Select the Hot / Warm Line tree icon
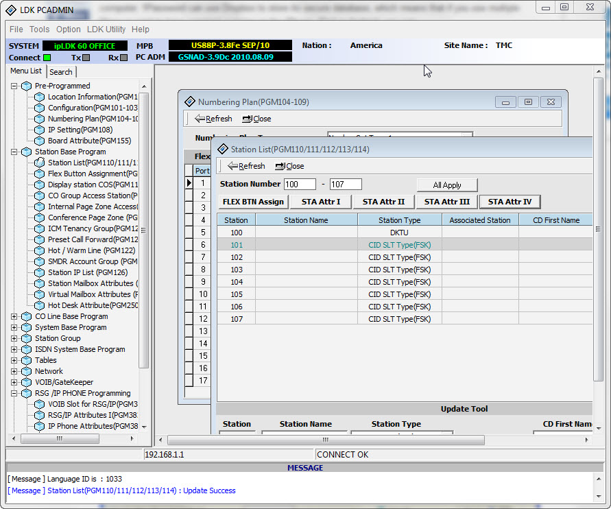Image resolution: width=611 pixels, height=509 pixels. click(40, 250)
